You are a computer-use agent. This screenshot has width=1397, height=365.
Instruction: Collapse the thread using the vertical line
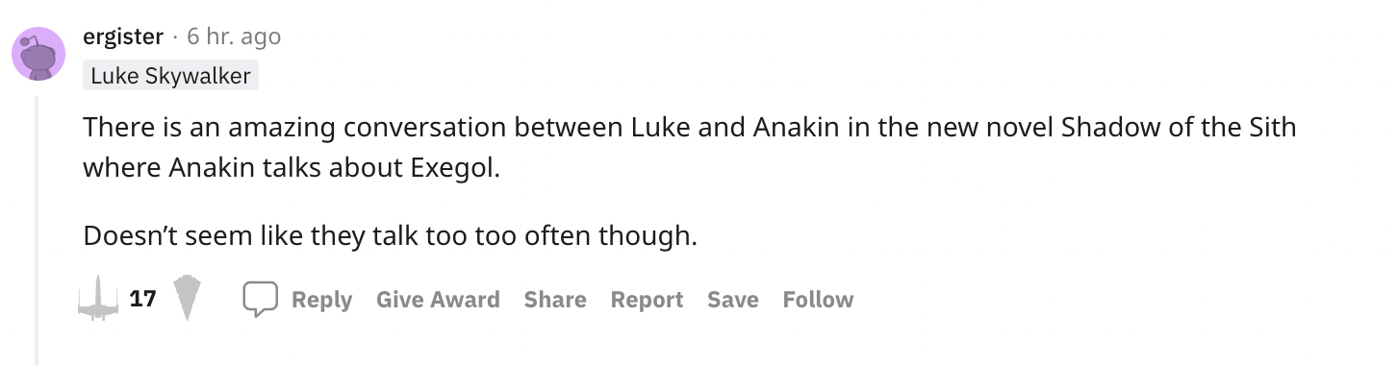(37, 231)
